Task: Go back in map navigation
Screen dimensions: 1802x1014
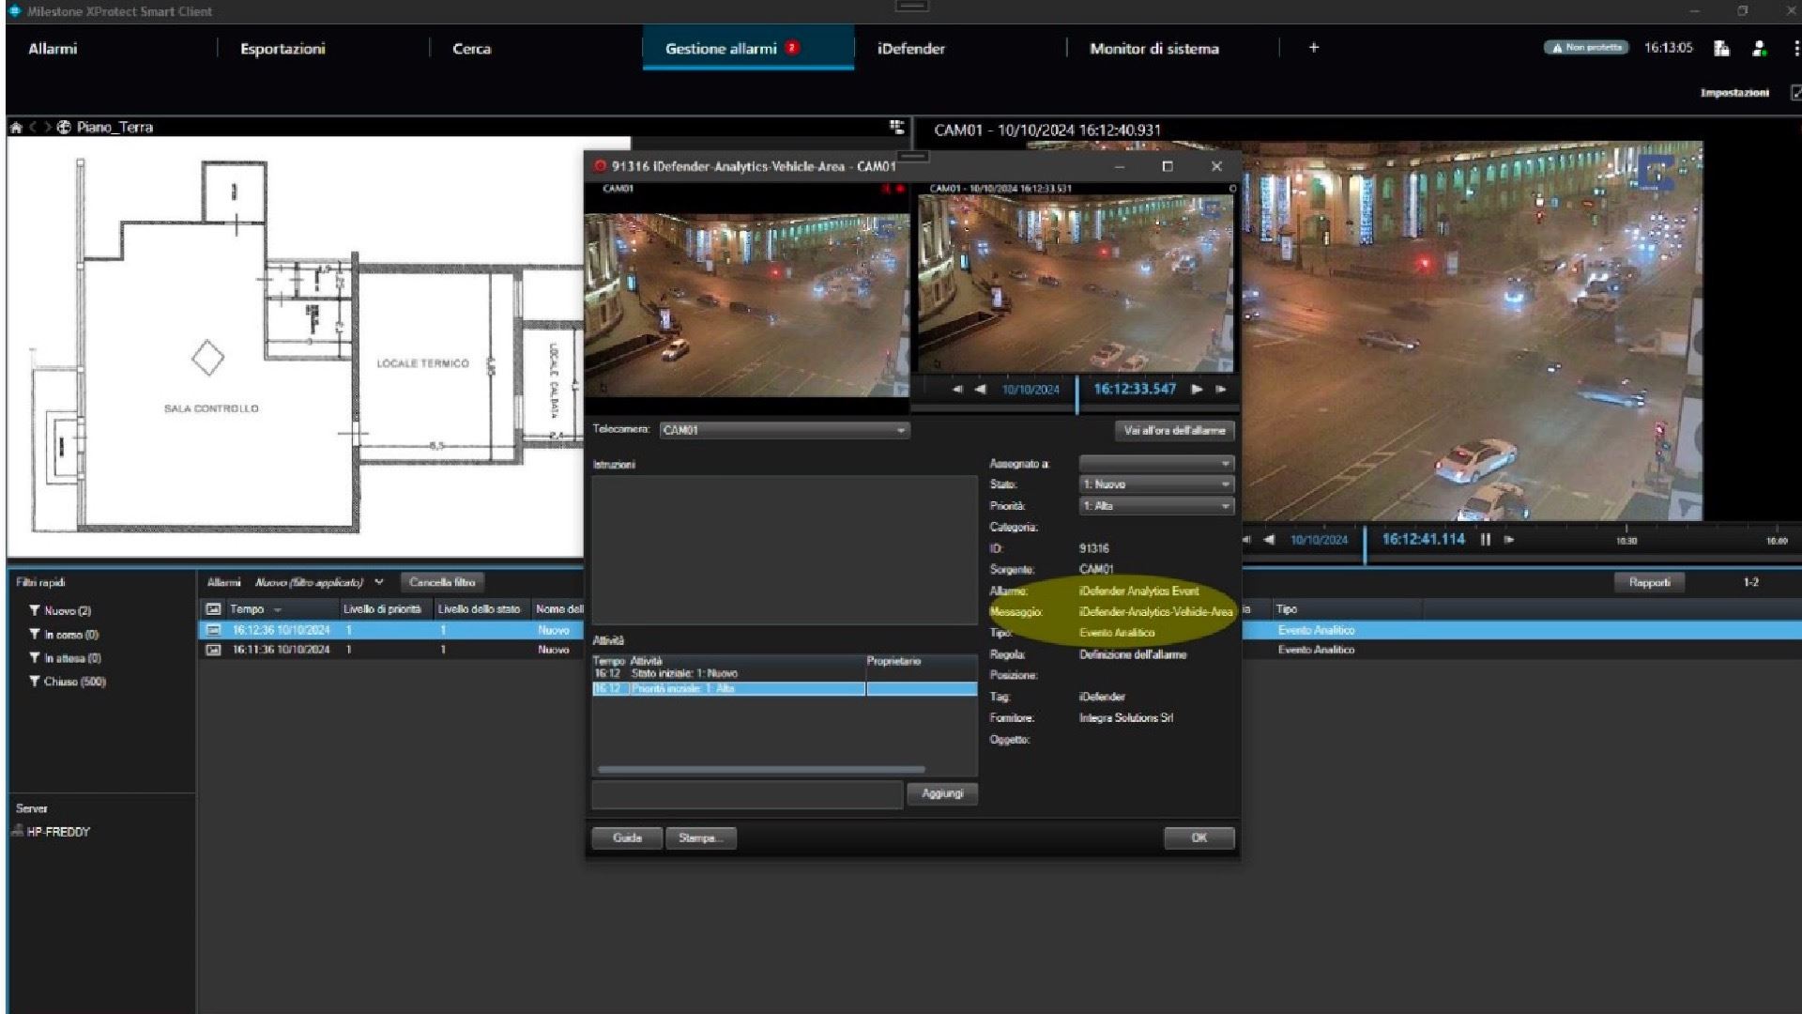Action: coord(32,128)
